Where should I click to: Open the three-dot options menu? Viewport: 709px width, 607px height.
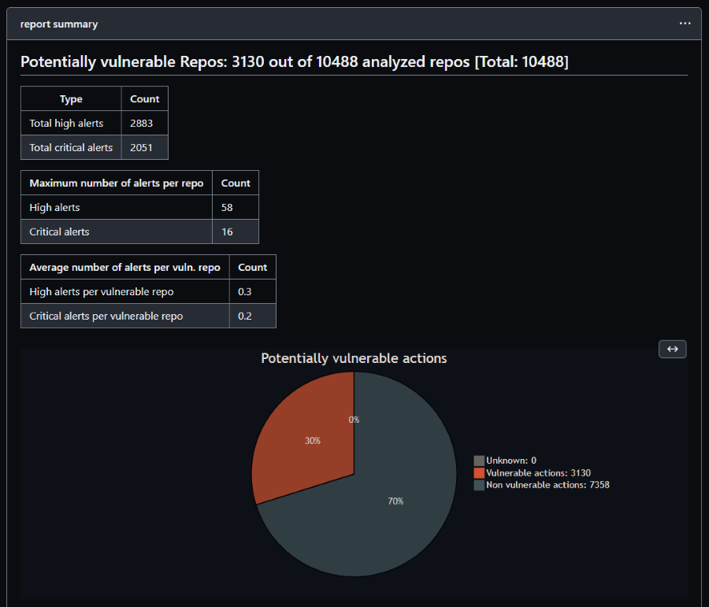pyautogui.click(x=685, y=24)
